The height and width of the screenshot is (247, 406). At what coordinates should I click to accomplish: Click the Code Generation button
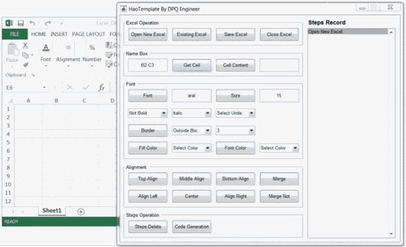coord(192,227)
